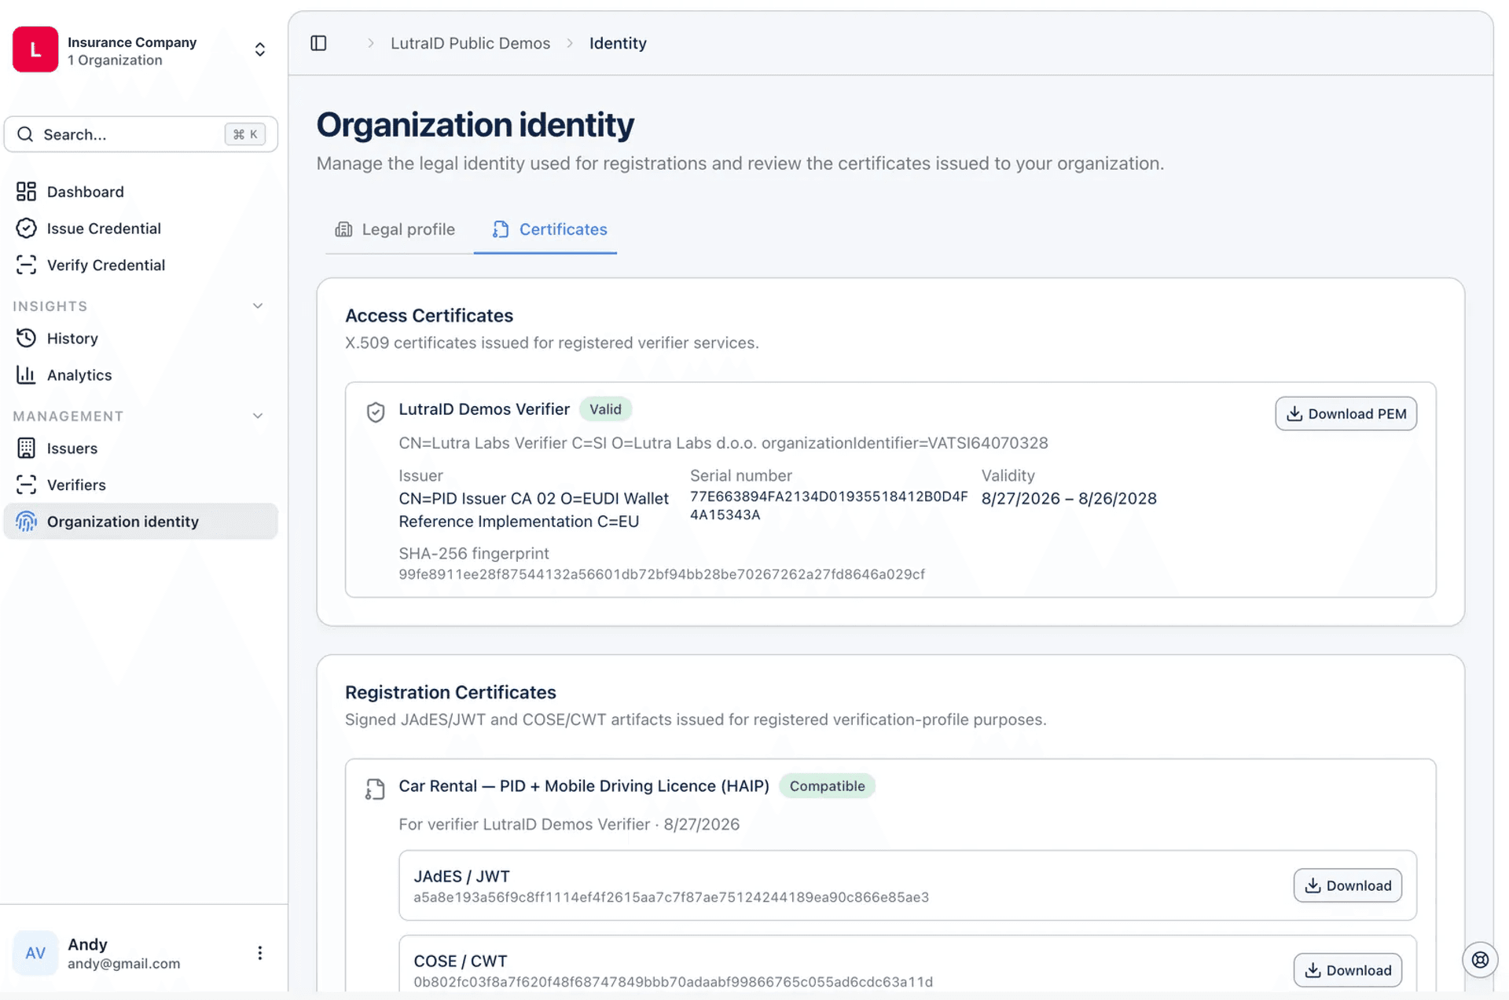1509x1000 pixels.
Task: Open the help lifebuoy icon
Action: click(1480, 960)
